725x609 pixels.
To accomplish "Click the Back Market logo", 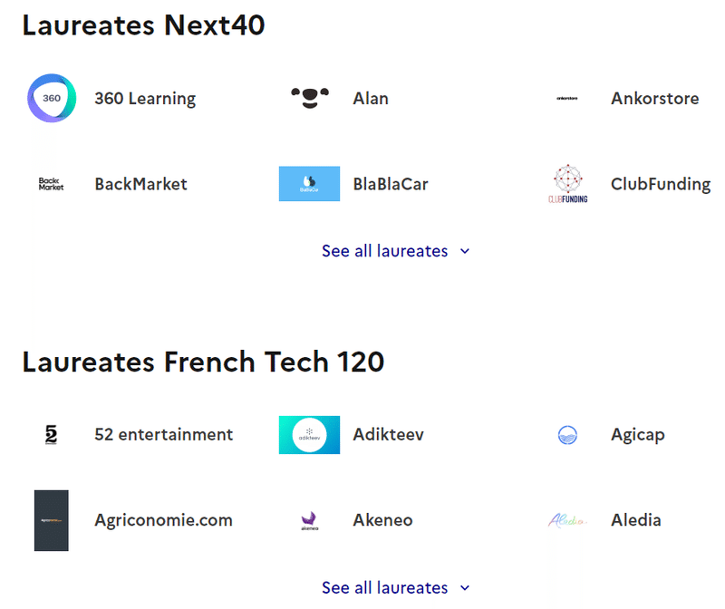I will [x=52, y=184].
